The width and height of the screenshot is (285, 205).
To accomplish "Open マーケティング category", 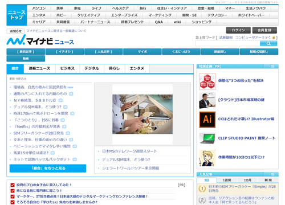I will pos(160,15).
